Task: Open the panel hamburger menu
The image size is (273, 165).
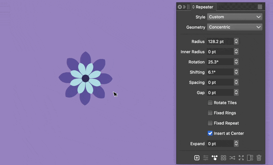Action: click(260, 7)
